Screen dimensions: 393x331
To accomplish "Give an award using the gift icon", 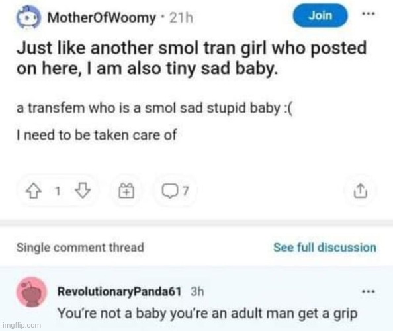I will pyautogui.click(x=126, y=191).
